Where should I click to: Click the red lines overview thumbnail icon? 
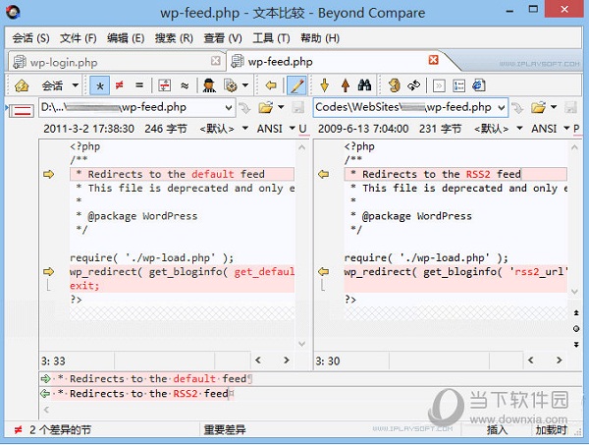pos(21,110)
